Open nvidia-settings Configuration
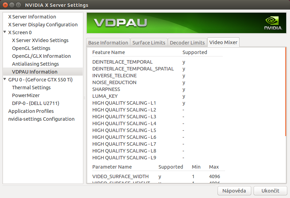 click(41, 119)
